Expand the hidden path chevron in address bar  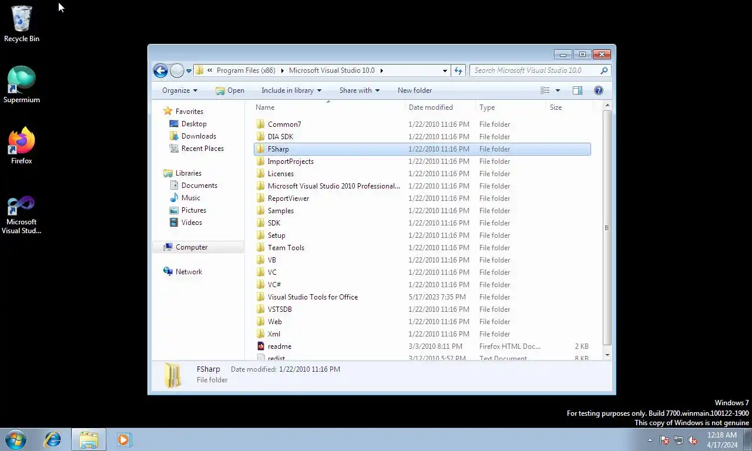click(210, 70)
